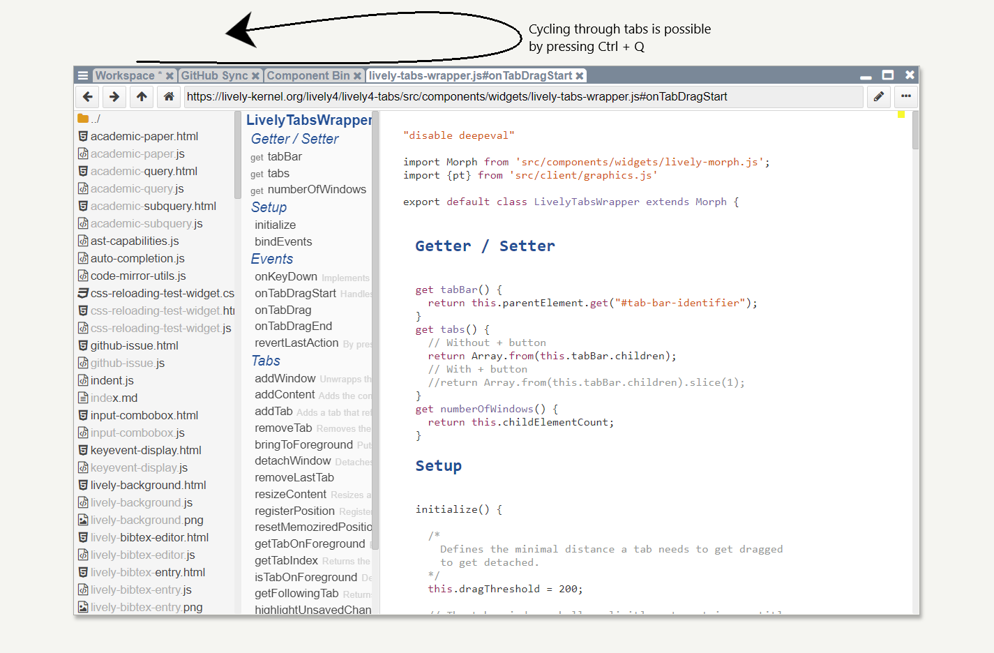Open the window hamburger menu
Viewport: 994px width, 653px height.
83,75
